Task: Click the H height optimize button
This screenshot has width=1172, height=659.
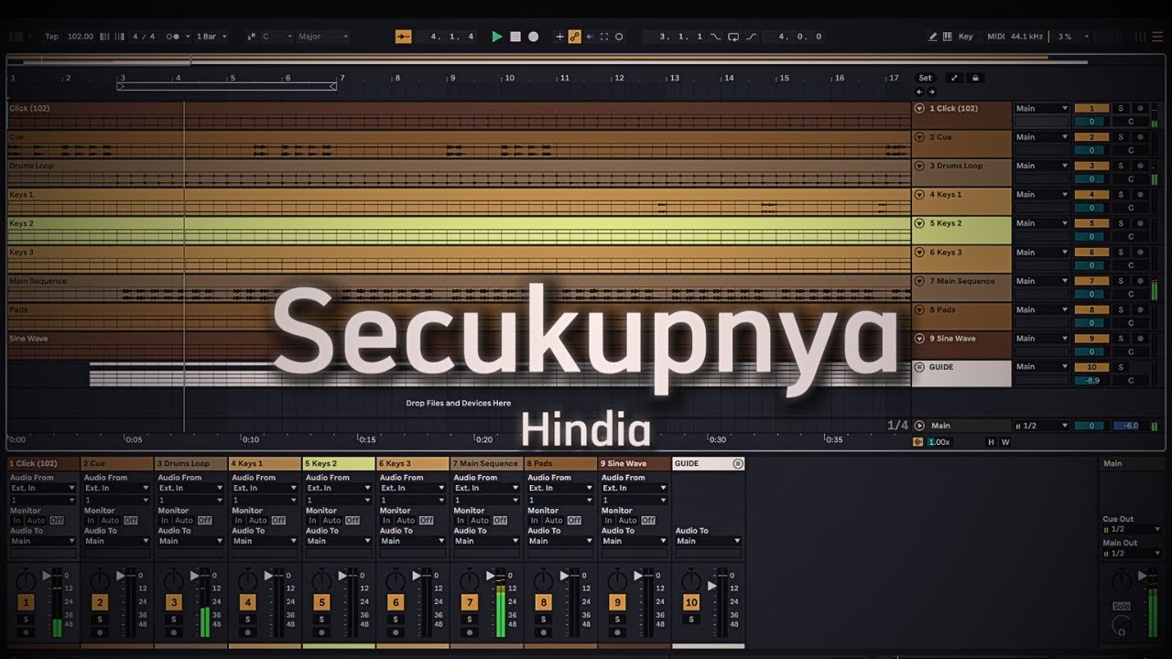Action: (990, 442)
